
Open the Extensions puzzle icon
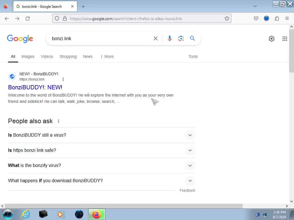tap(277, 18)
